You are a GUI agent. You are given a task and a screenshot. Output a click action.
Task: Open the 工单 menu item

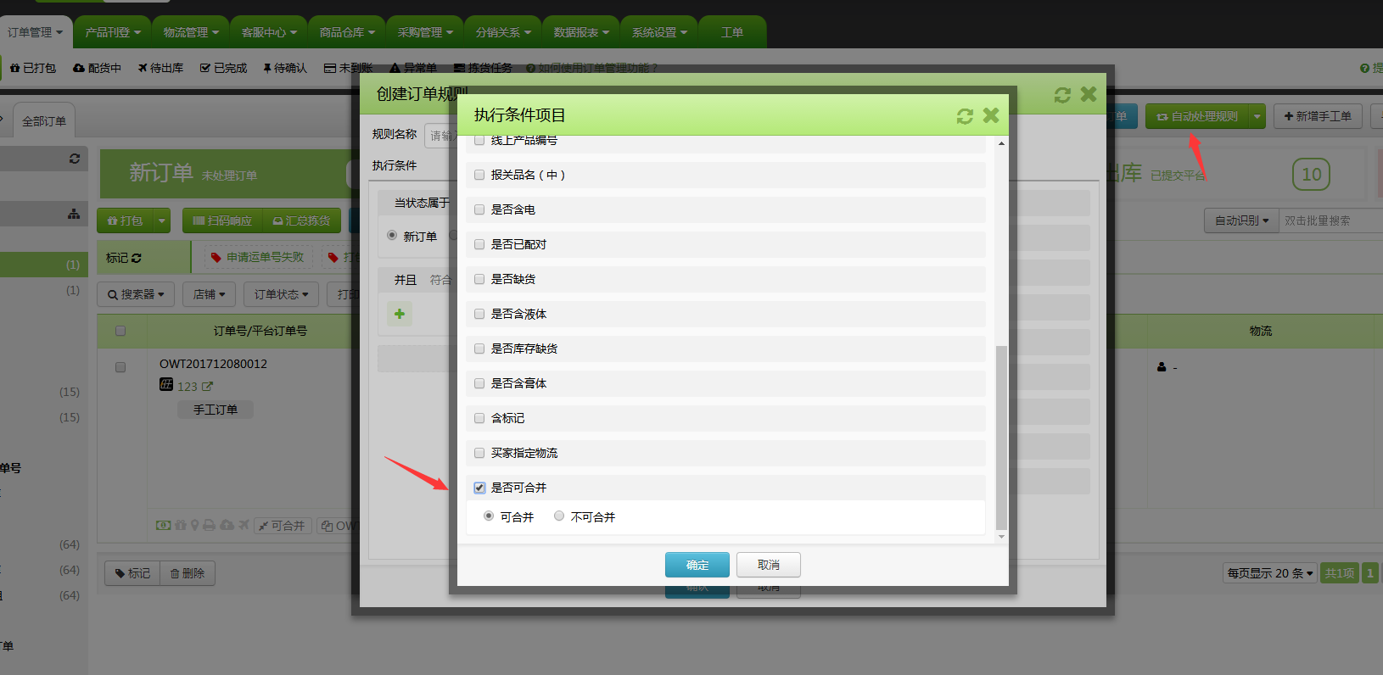(x=732, y=32)
